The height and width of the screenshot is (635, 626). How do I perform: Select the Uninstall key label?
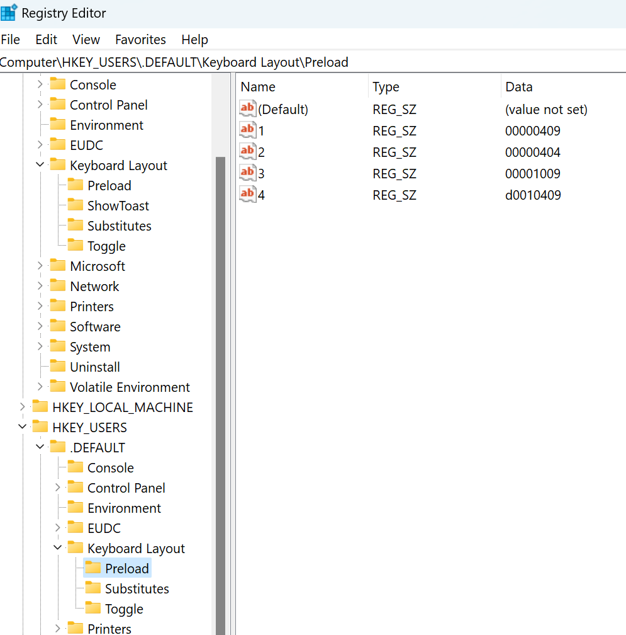click(94, 367)
